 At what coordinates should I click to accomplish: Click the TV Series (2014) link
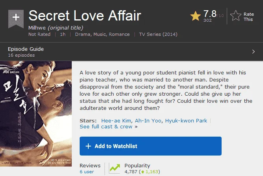point(158,34)
